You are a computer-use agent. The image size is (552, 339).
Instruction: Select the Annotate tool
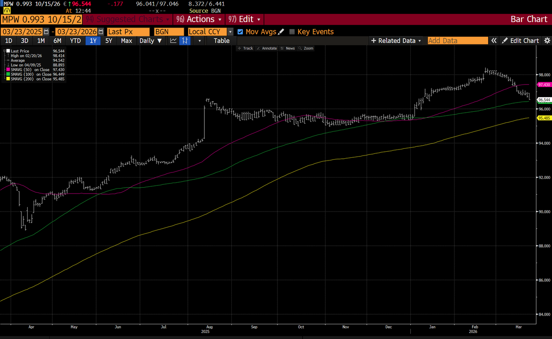pyautogui.click(x=267, y=48)
